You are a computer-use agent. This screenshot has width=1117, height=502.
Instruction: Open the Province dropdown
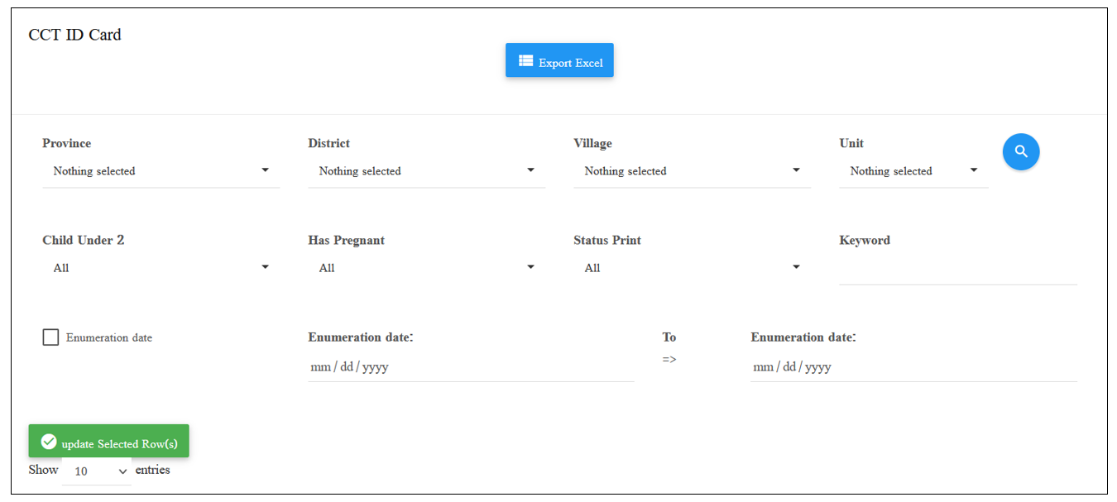point(161,171)
